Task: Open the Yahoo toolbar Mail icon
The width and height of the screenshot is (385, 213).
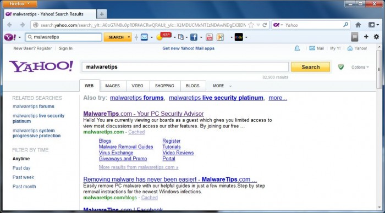Action: click(144, 37)
